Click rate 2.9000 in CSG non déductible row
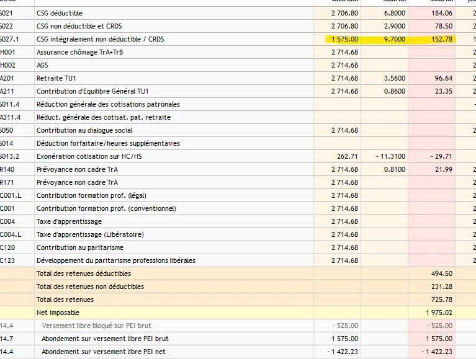Image resolution: width=476 pixels, height=359 pixels. pos(394,26)
